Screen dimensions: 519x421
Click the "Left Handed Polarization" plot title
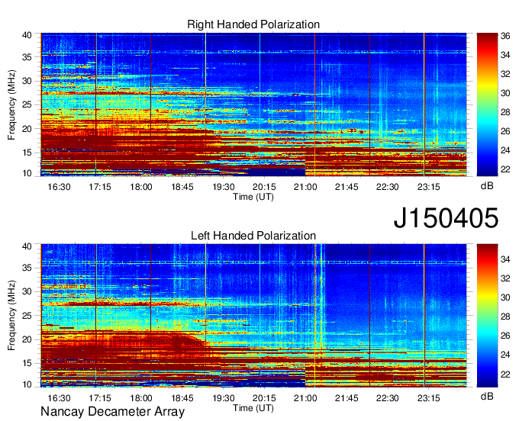tap(253, 236)
